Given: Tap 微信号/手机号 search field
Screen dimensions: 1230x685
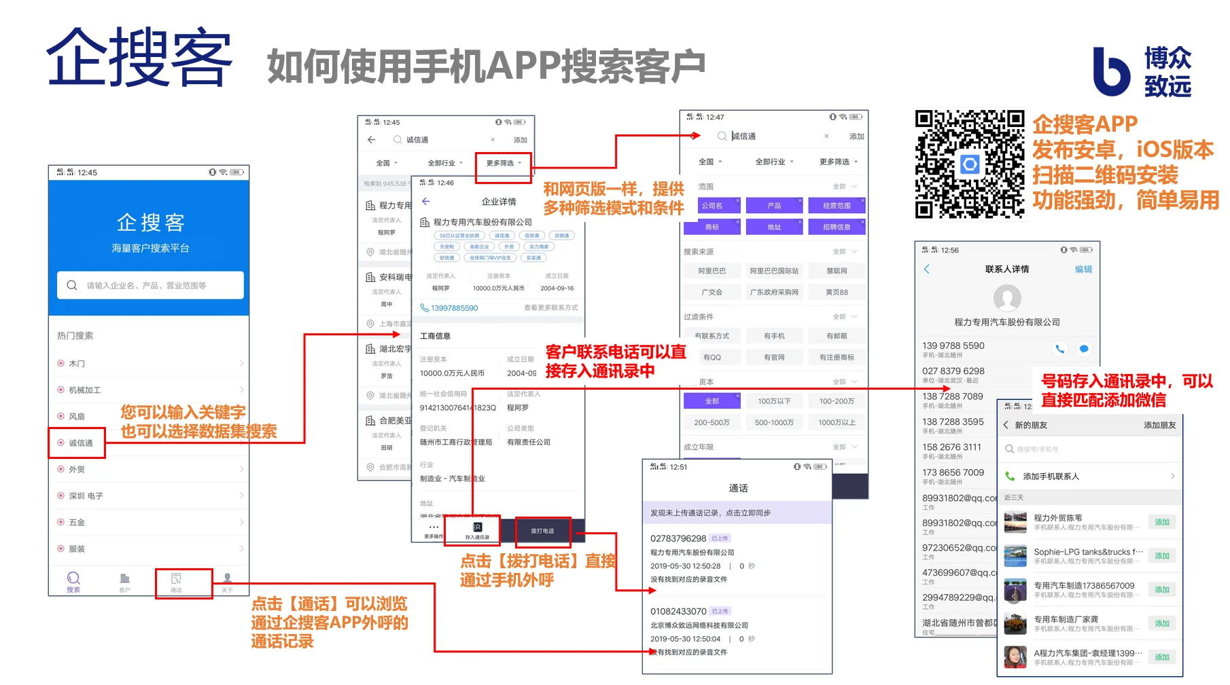Looking at the screenshot, I should click(x=1089, y=449).
